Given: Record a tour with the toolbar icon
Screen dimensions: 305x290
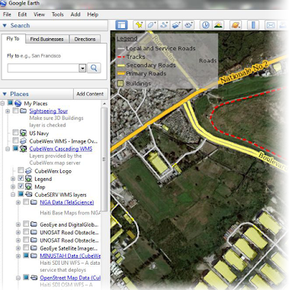Looking at the screenshot, I should tap(189, 25).
